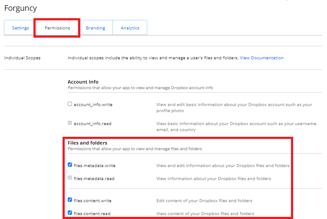Click the Account Info heading
The height and width of the screenshot is (219, 327).
pyautogui.click(x=83, y=82)
